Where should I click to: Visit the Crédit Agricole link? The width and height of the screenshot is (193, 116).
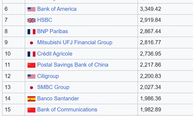click(x=55, y=54)
